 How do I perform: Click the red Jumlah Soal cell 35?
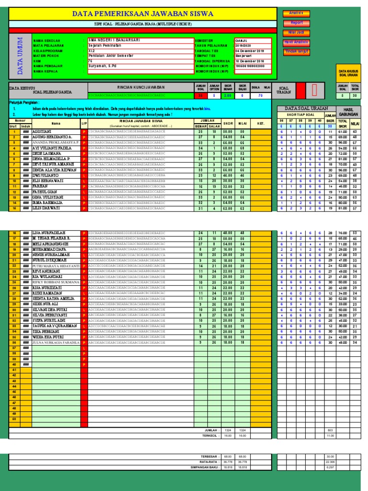click(x=201, y=95)
